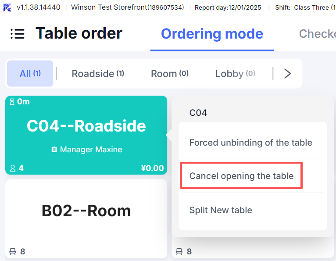Open the C04--Roadside table card
The image size is (336, 261).
[86, 127]
